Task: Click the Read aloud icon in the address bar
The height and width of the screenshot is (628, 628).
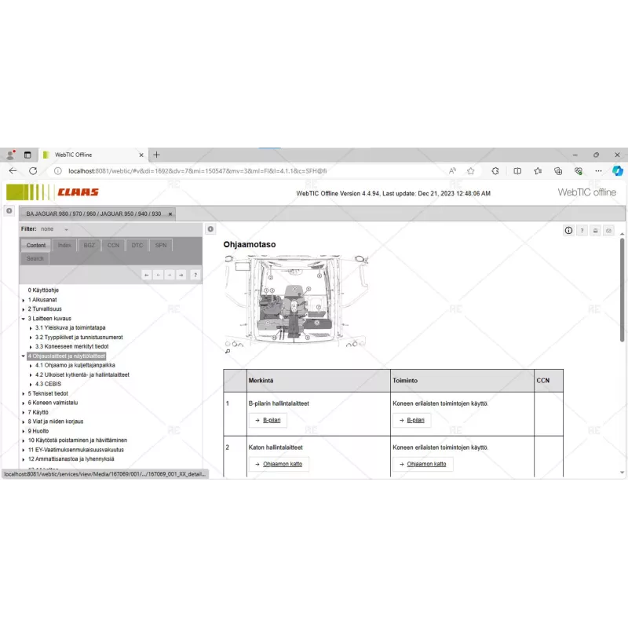Action: [452, 170]
